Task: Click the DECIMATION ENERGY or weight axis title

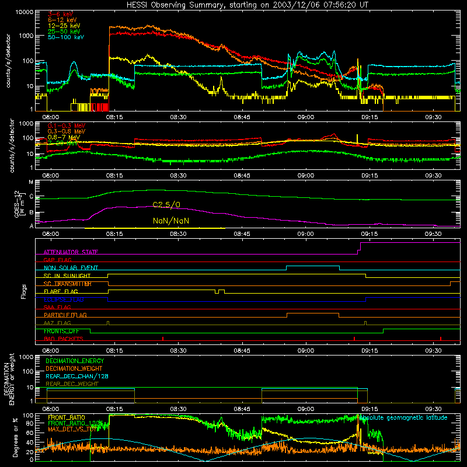Action: (9, 379)
